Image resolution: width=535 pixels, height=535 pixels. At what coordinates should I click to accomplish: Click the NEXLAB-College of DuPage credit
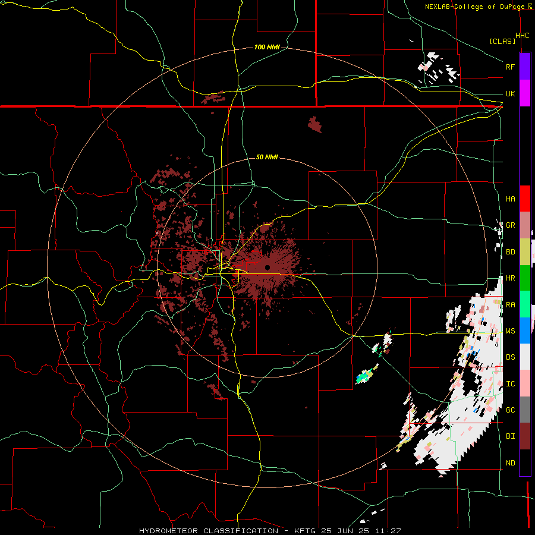(x=476, y=7)
